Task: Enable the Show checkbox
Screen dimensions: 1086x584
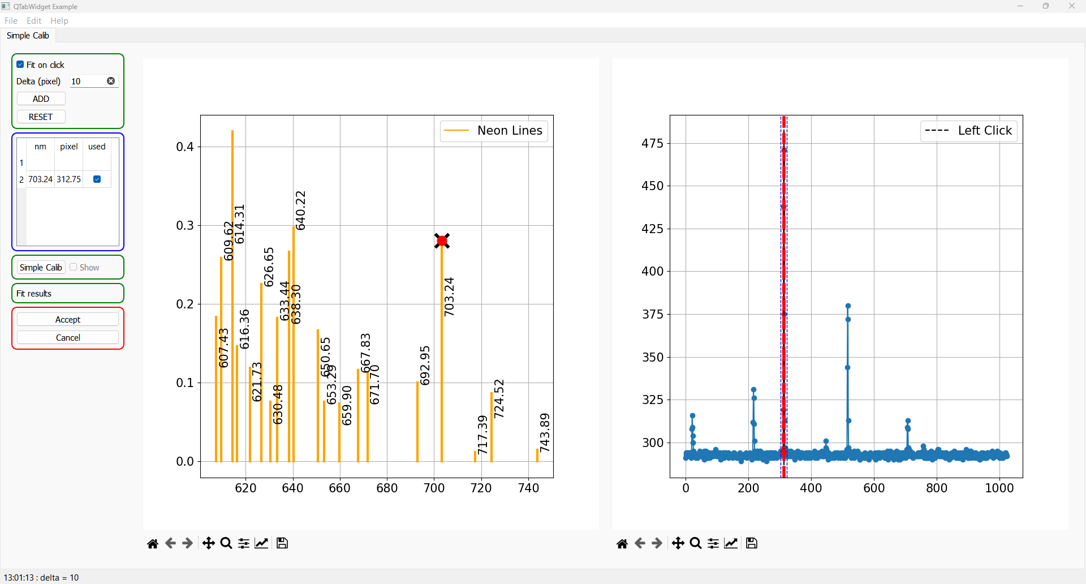Action: point(74,267)
